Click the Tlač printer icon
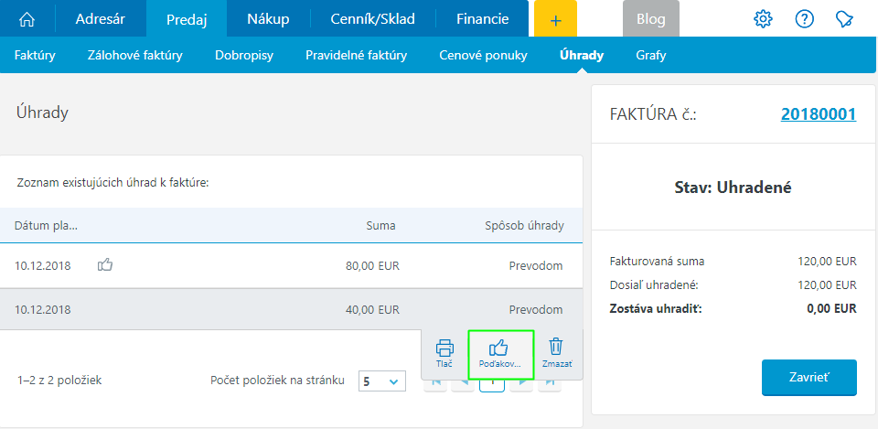Image resolution: width=878 pixels, height=429 pixels. (x=444, y=353)
